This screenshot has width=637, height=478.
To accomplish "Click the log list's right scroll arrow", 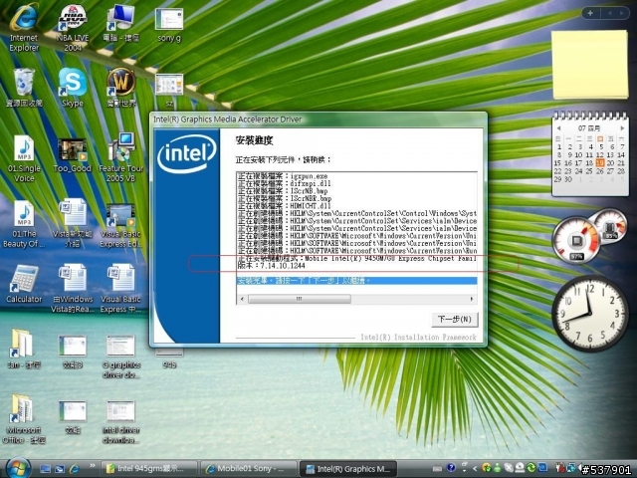I will (x=472, y=299).
